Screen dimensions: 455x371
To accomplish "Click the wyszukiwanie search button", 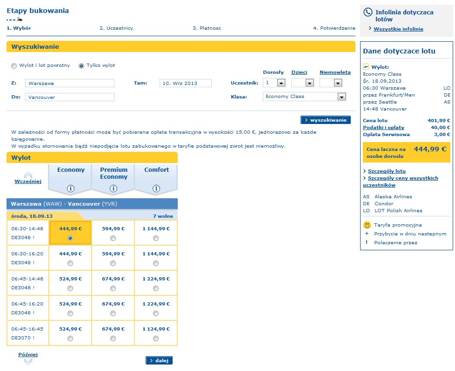I will click(x=326, y=120).
